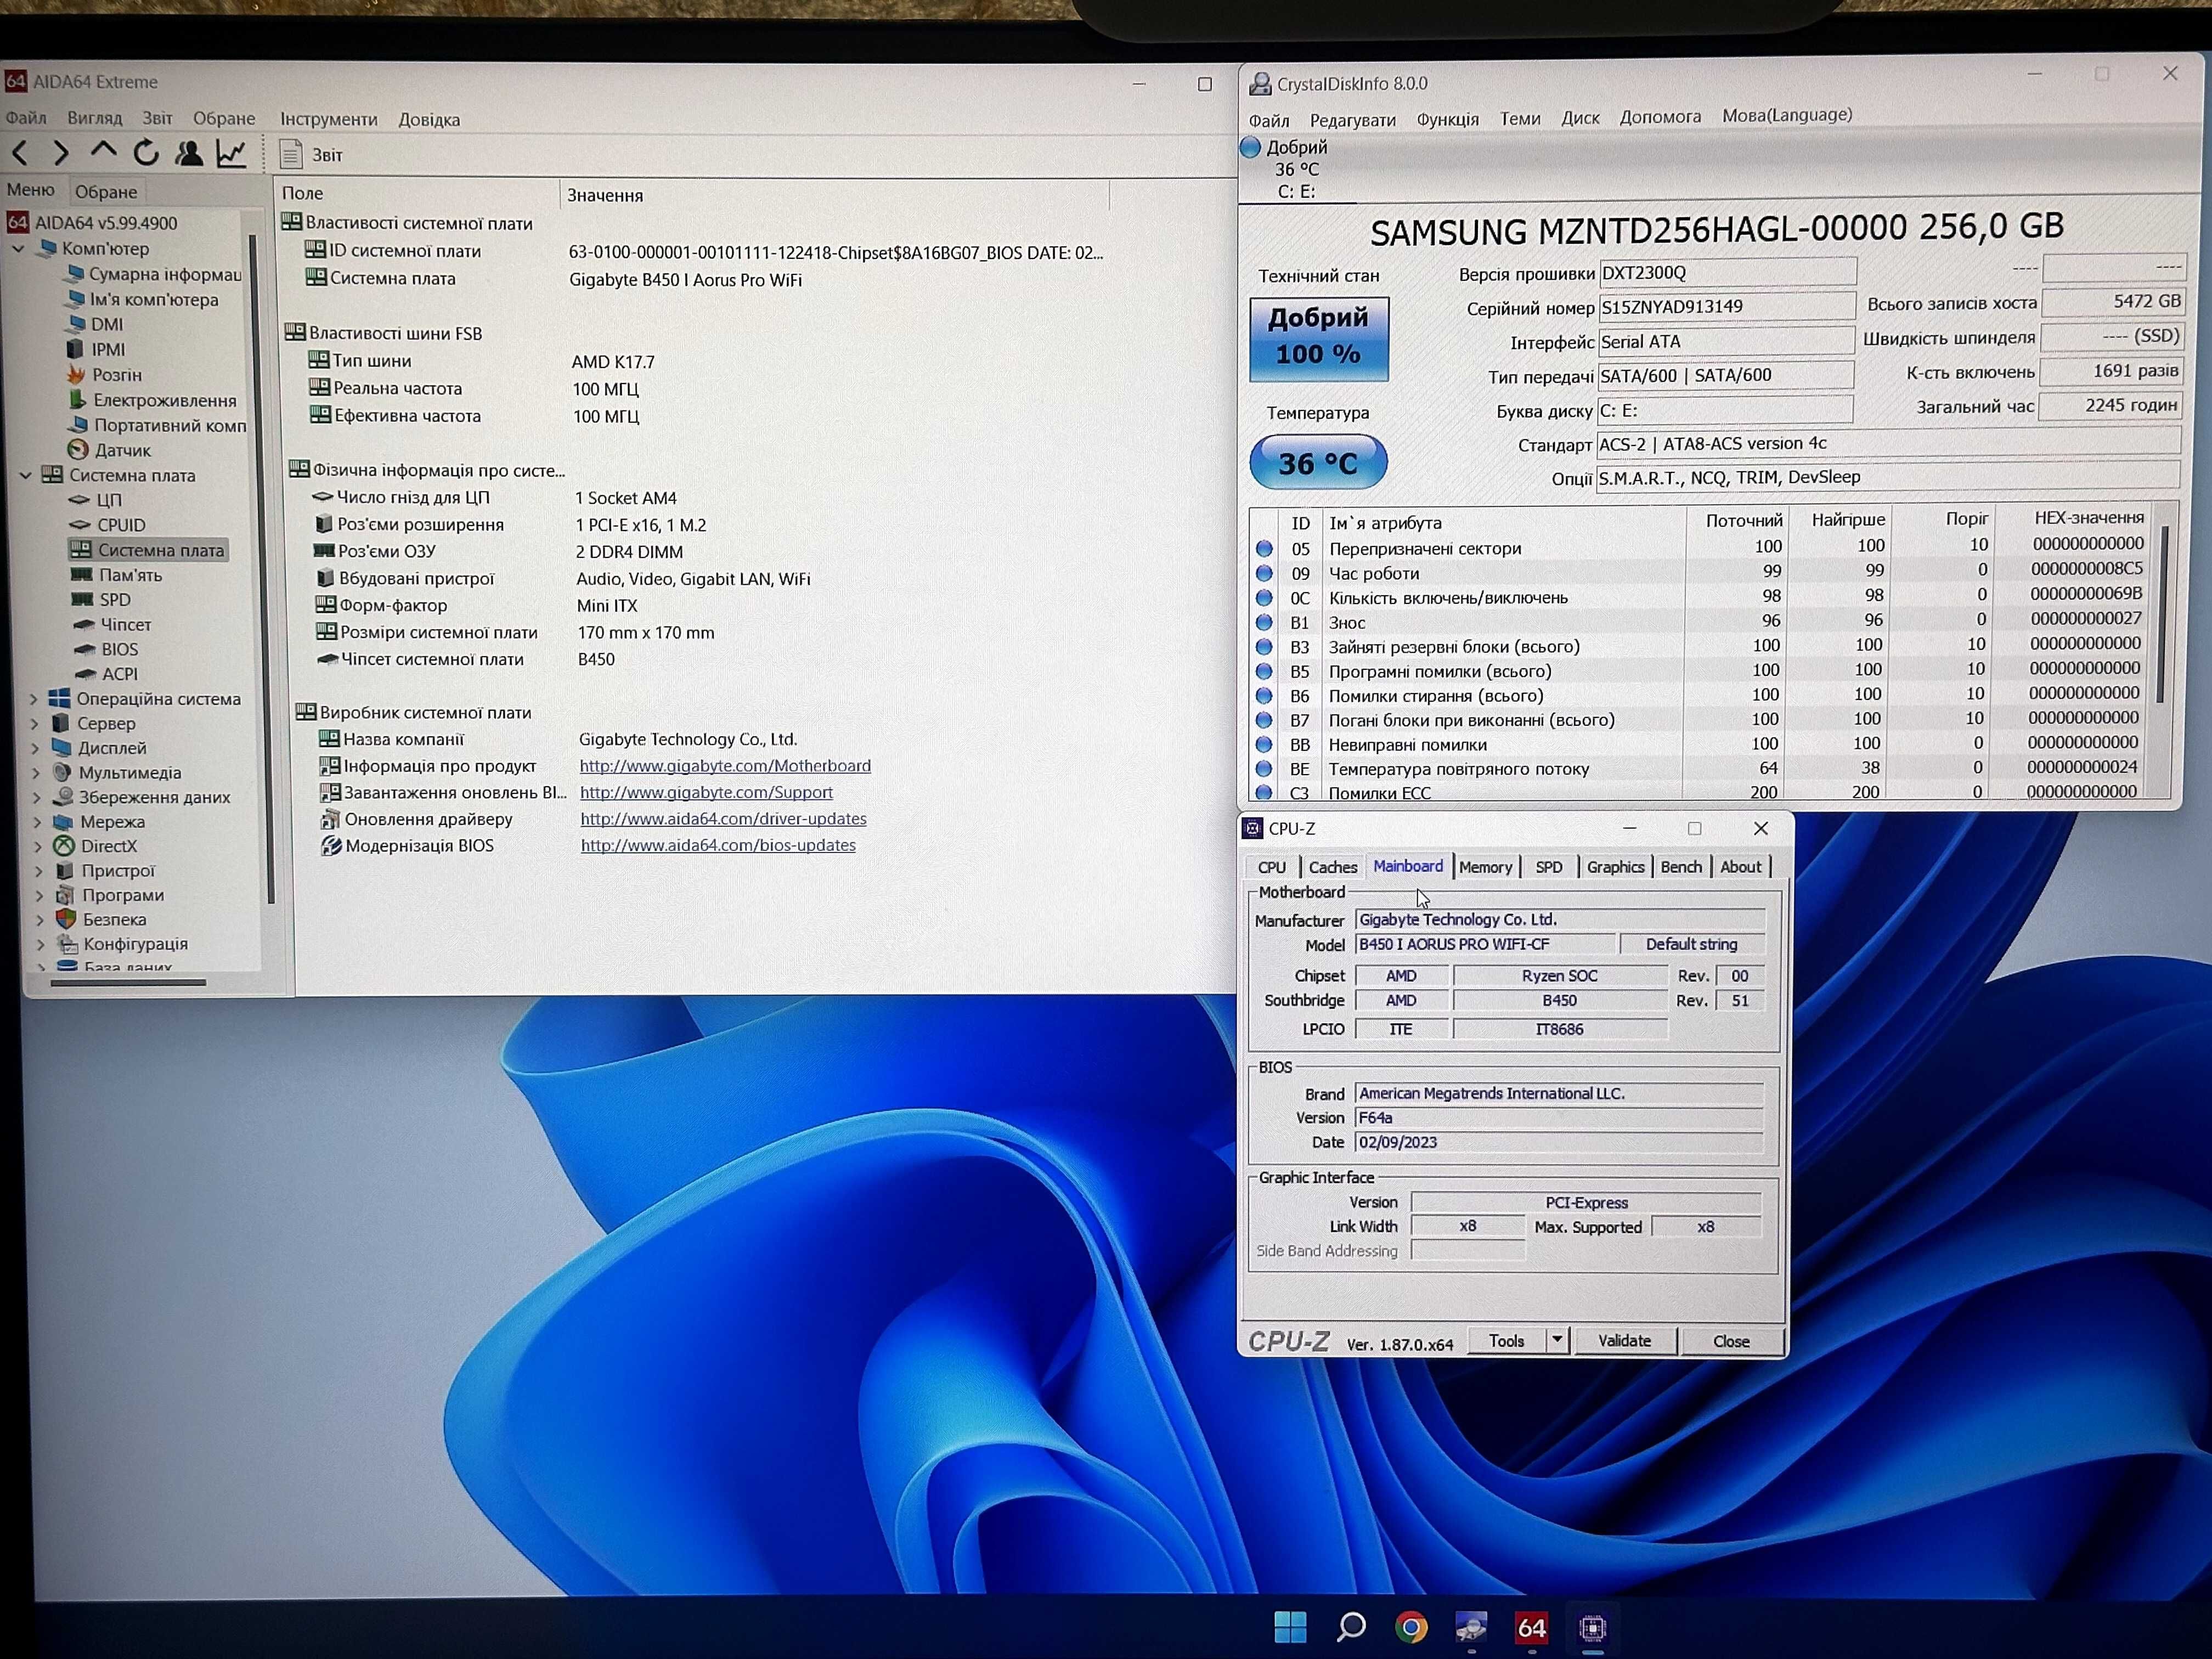Click the serial number field S15ZNYAD913149

pos(1726,307)
